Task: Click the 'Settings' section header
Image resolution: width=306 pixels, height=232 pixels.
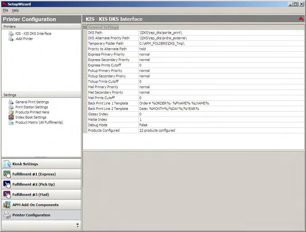Action: [x=41, y=95]
